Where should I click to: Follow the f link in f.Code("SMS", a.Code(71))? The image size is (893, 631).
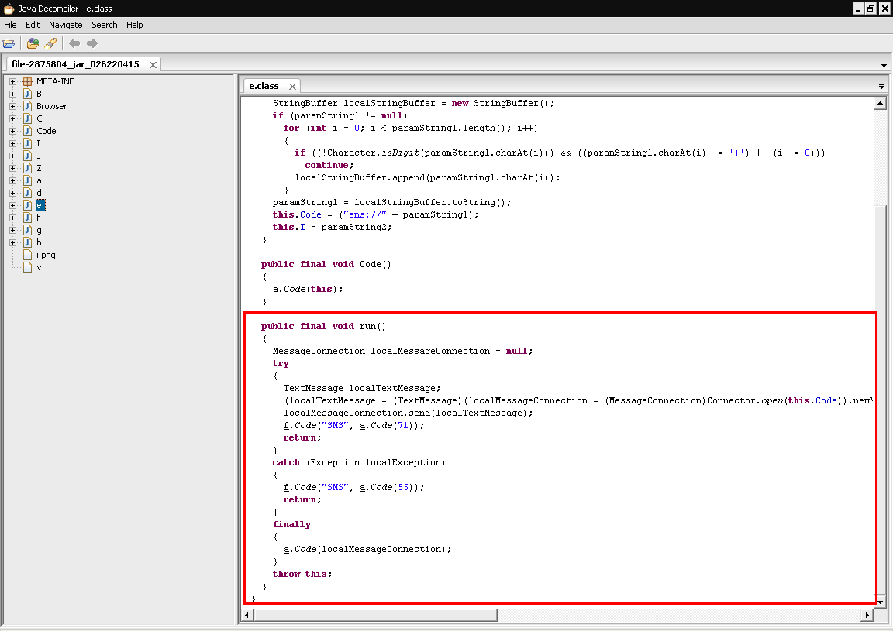286,425
